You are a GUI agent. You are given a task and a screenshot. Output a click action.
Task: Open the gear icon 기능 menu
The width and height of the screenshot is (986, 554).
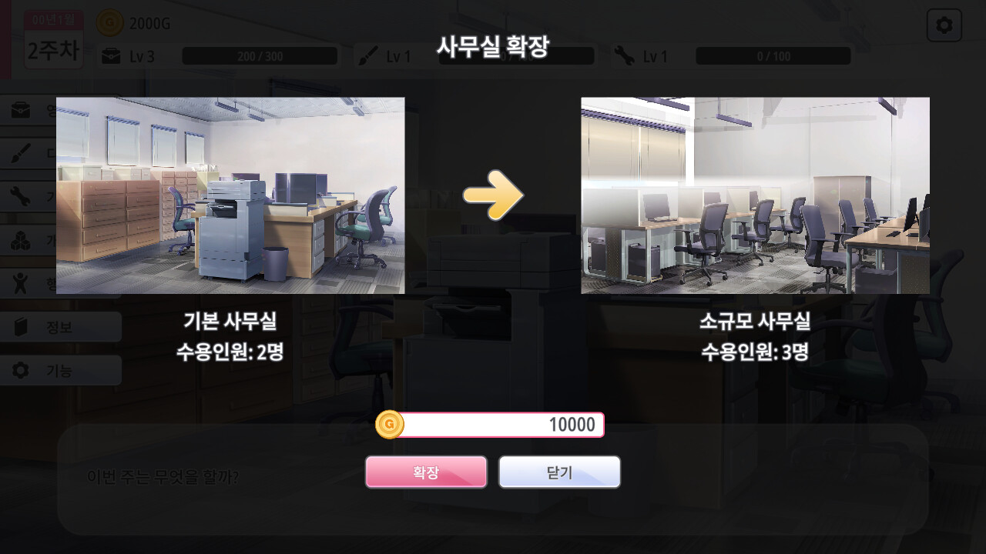(x=61, y=371)
